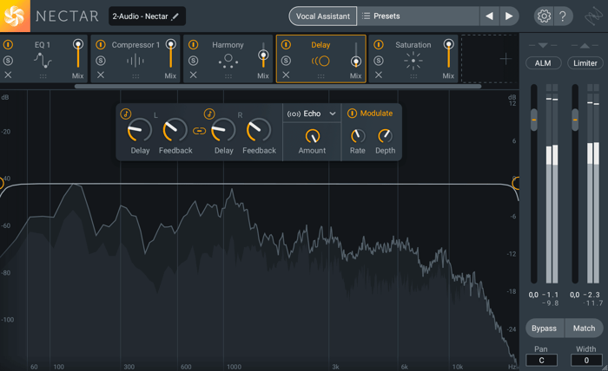
Task: Remove the Saturation module
Action: [379, 75]
